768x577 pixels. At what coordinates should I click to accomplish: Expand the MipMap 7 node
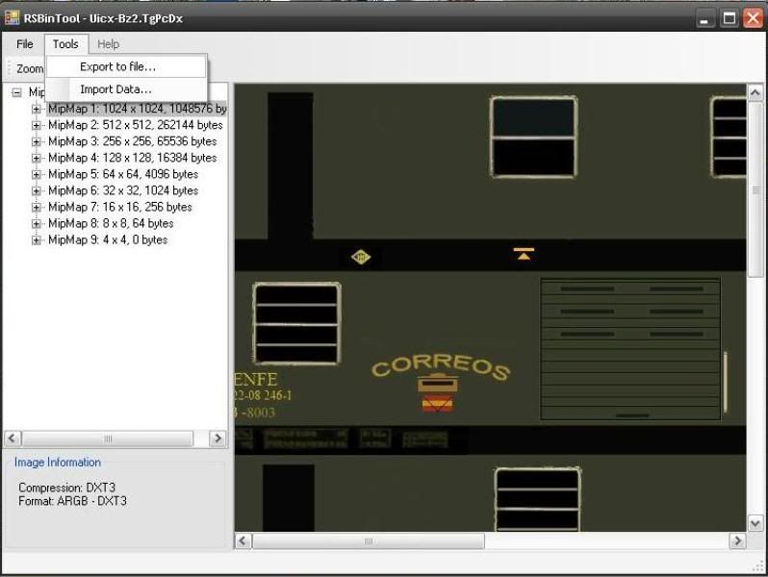(37, 207)
